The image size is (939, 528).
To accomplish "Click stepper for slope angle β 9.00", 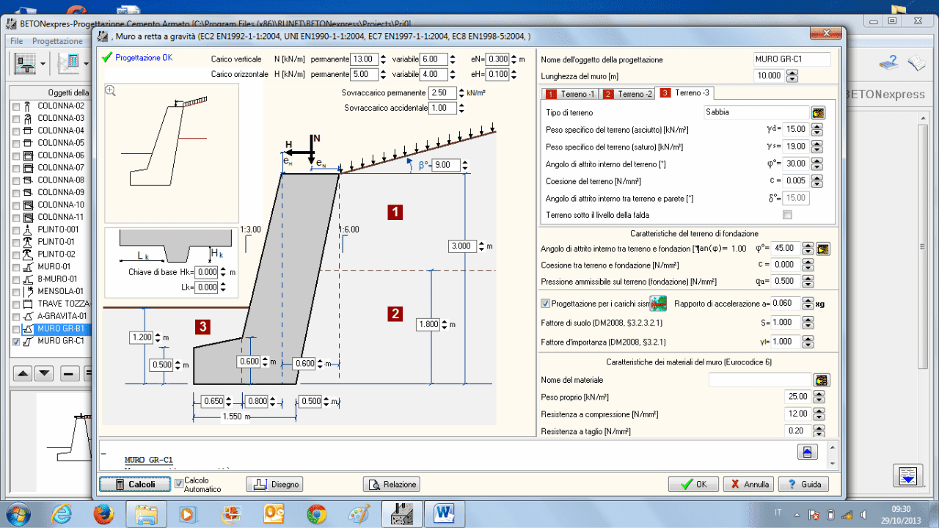I will [466, 165].
